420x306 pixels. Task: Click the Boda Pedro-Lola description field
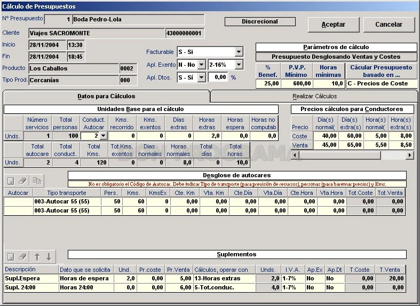[x=138, y=19]
